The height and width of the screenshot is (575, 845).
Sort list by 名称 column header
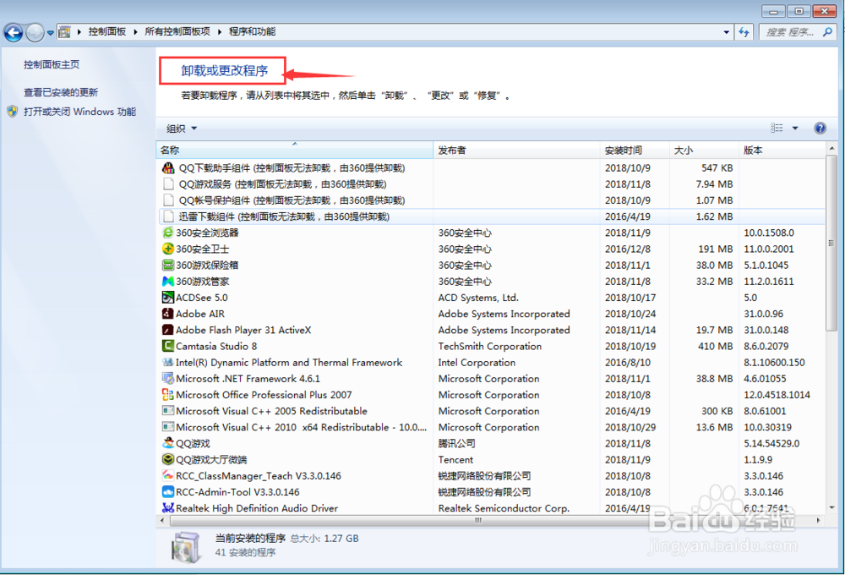pyautogui.click(x=294, y=150)
